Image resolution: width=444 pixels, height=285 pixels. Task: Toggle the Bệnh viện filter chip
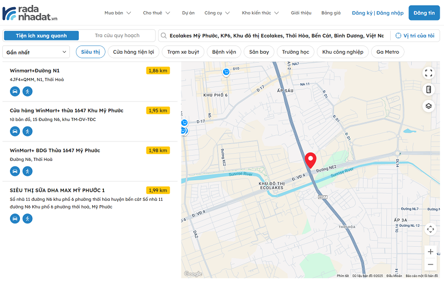[224, 52]
